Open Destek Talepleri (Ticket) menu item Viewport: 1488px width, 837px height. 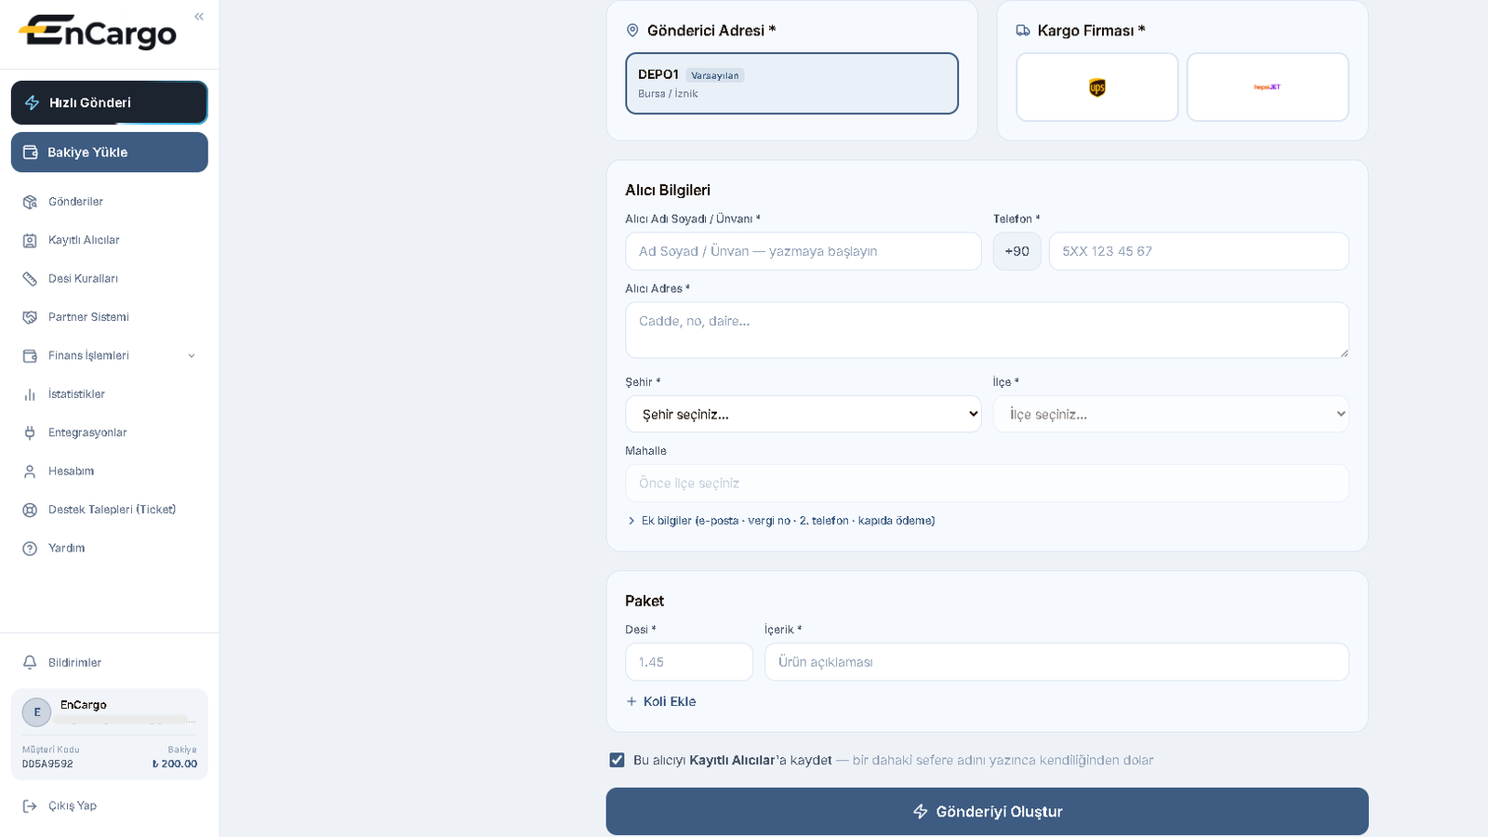coord(110,510)
